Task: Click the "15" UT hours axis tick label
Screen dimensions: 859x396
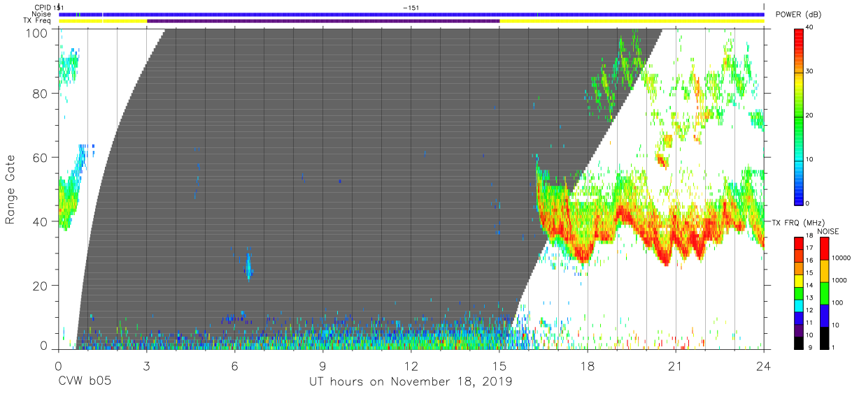Action: 499,365
